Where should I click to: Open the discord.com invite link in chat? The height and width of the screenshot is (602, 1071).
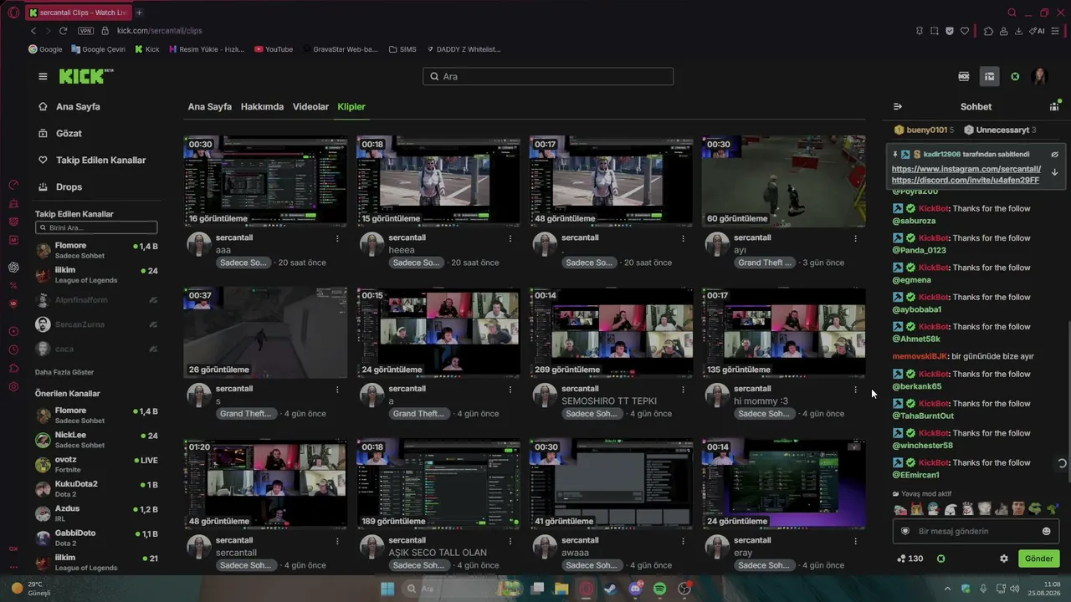coord(966,180)
